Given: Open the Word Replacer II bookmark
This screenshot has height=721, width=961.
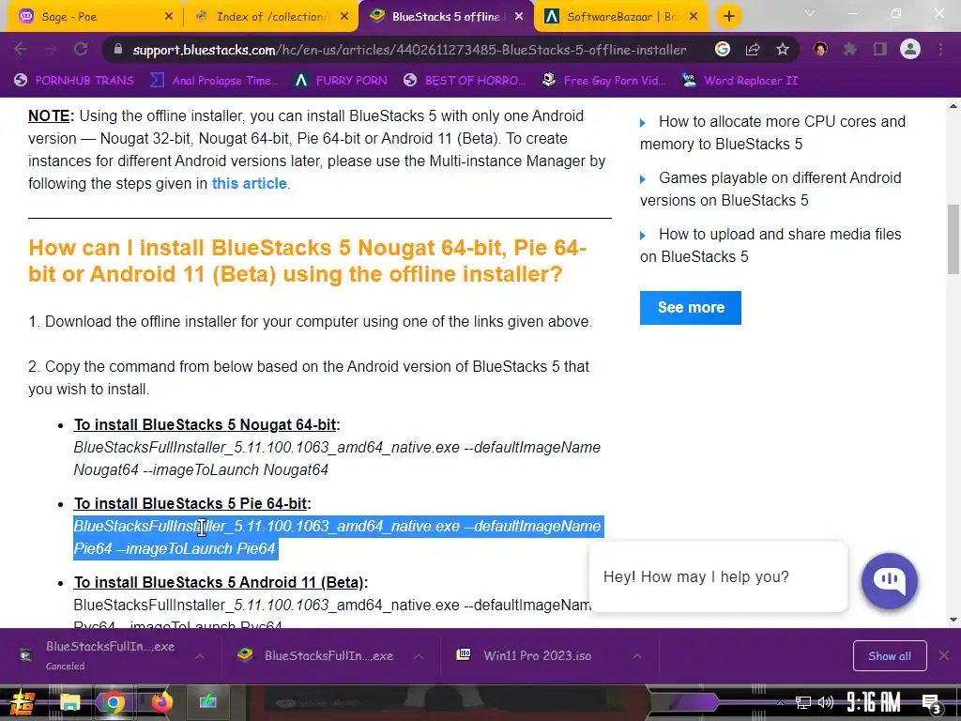Looking at the screenshot, I should [x=740, y=81].
